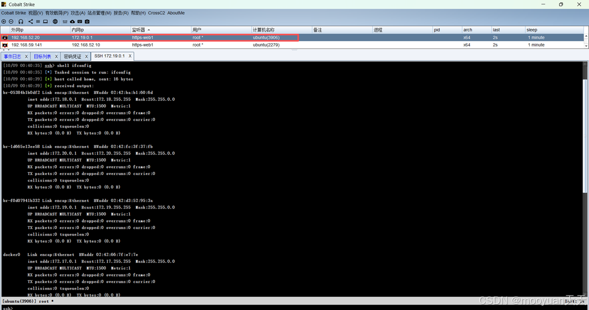
Task: Click the connect plus toolbar icon
Action: tap(4, 22)
